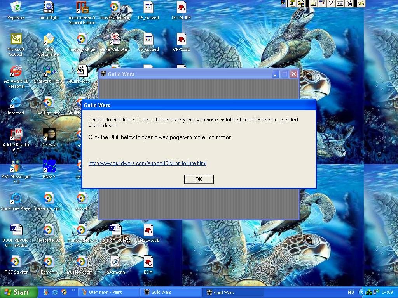
Task: Select the sykkel2 media icon
Action: pos(82,201)
